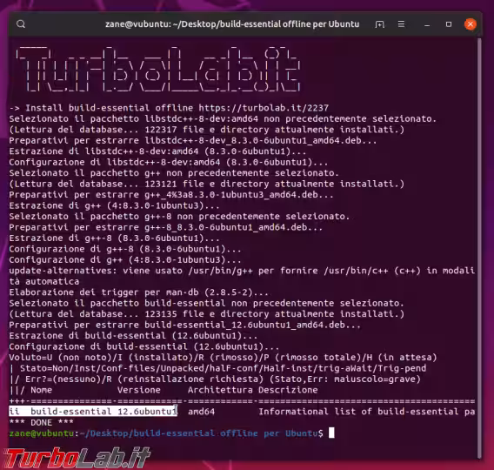Screen dimensions: 494x470
Task: Open the terminal hamburger menu
Action: pos(401,24)
